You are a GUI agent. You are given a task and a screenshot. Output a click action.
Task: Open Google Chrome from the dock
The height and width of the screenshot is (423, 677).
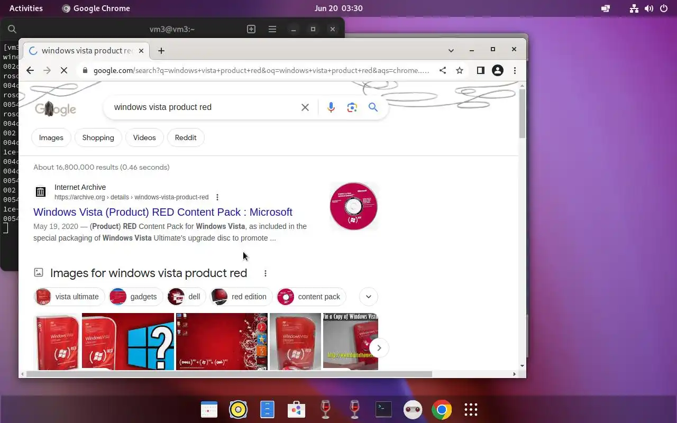[442, 409]
